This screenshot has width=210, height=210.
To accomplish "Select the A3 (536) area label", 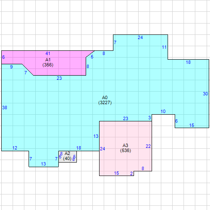I will 126,148.
